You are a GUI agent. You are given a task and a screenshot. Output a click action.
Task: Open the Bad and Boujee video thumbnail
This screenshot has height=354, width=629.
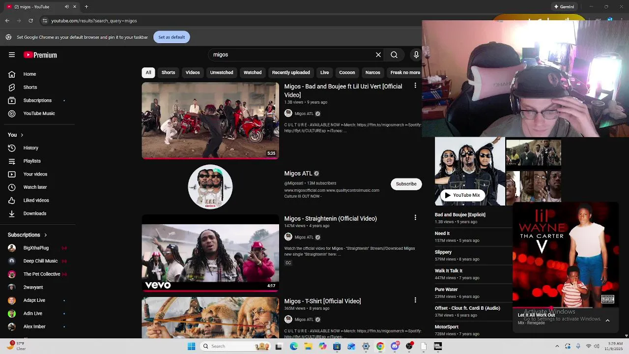click(210, 121)
